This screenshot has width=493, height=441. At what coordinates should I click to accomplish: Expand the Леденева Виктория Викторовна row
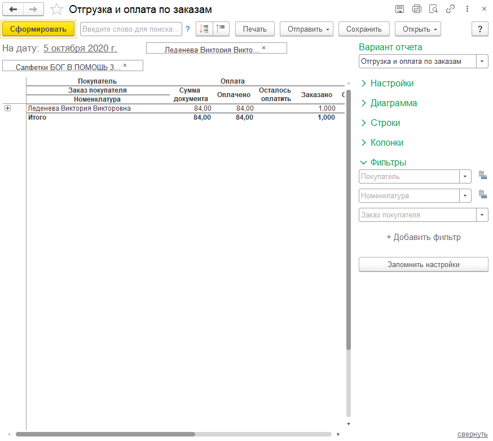pos(8,108)
